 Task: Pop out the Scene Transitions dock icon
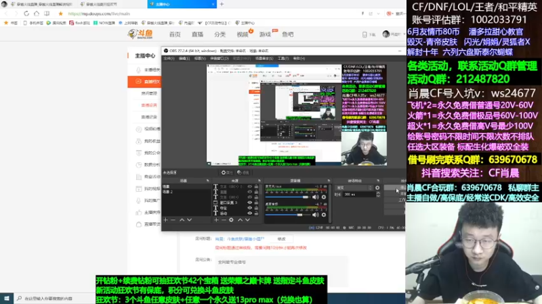click(x=378, y=180)
